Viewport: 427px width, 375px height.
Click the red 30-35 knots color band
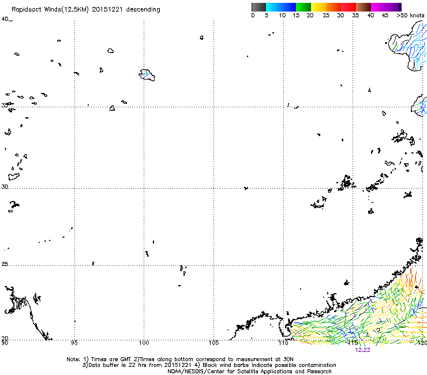[349, 7]
